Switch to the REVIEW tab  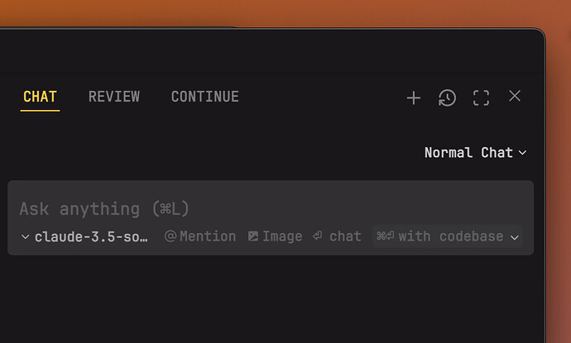[114, 97]
